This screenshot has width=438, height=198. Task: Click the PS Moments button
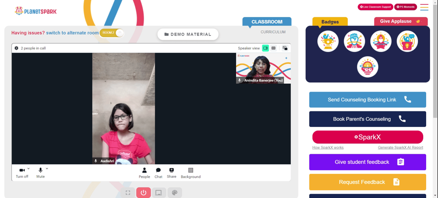(405, 7)
